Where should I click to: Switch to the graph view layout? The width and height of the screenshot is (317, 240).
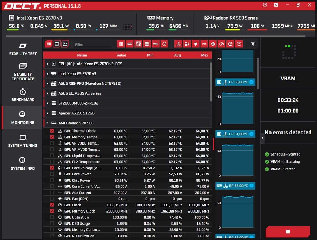(65, 44)
